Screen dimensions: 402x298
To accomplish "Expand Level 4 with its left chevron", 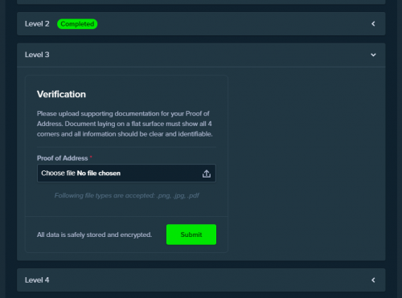I will (373, 280).
